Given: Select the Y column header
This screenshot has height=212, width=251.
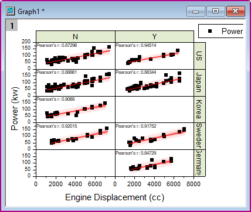Looking at the screenshot, I should (x=154, y=36).
